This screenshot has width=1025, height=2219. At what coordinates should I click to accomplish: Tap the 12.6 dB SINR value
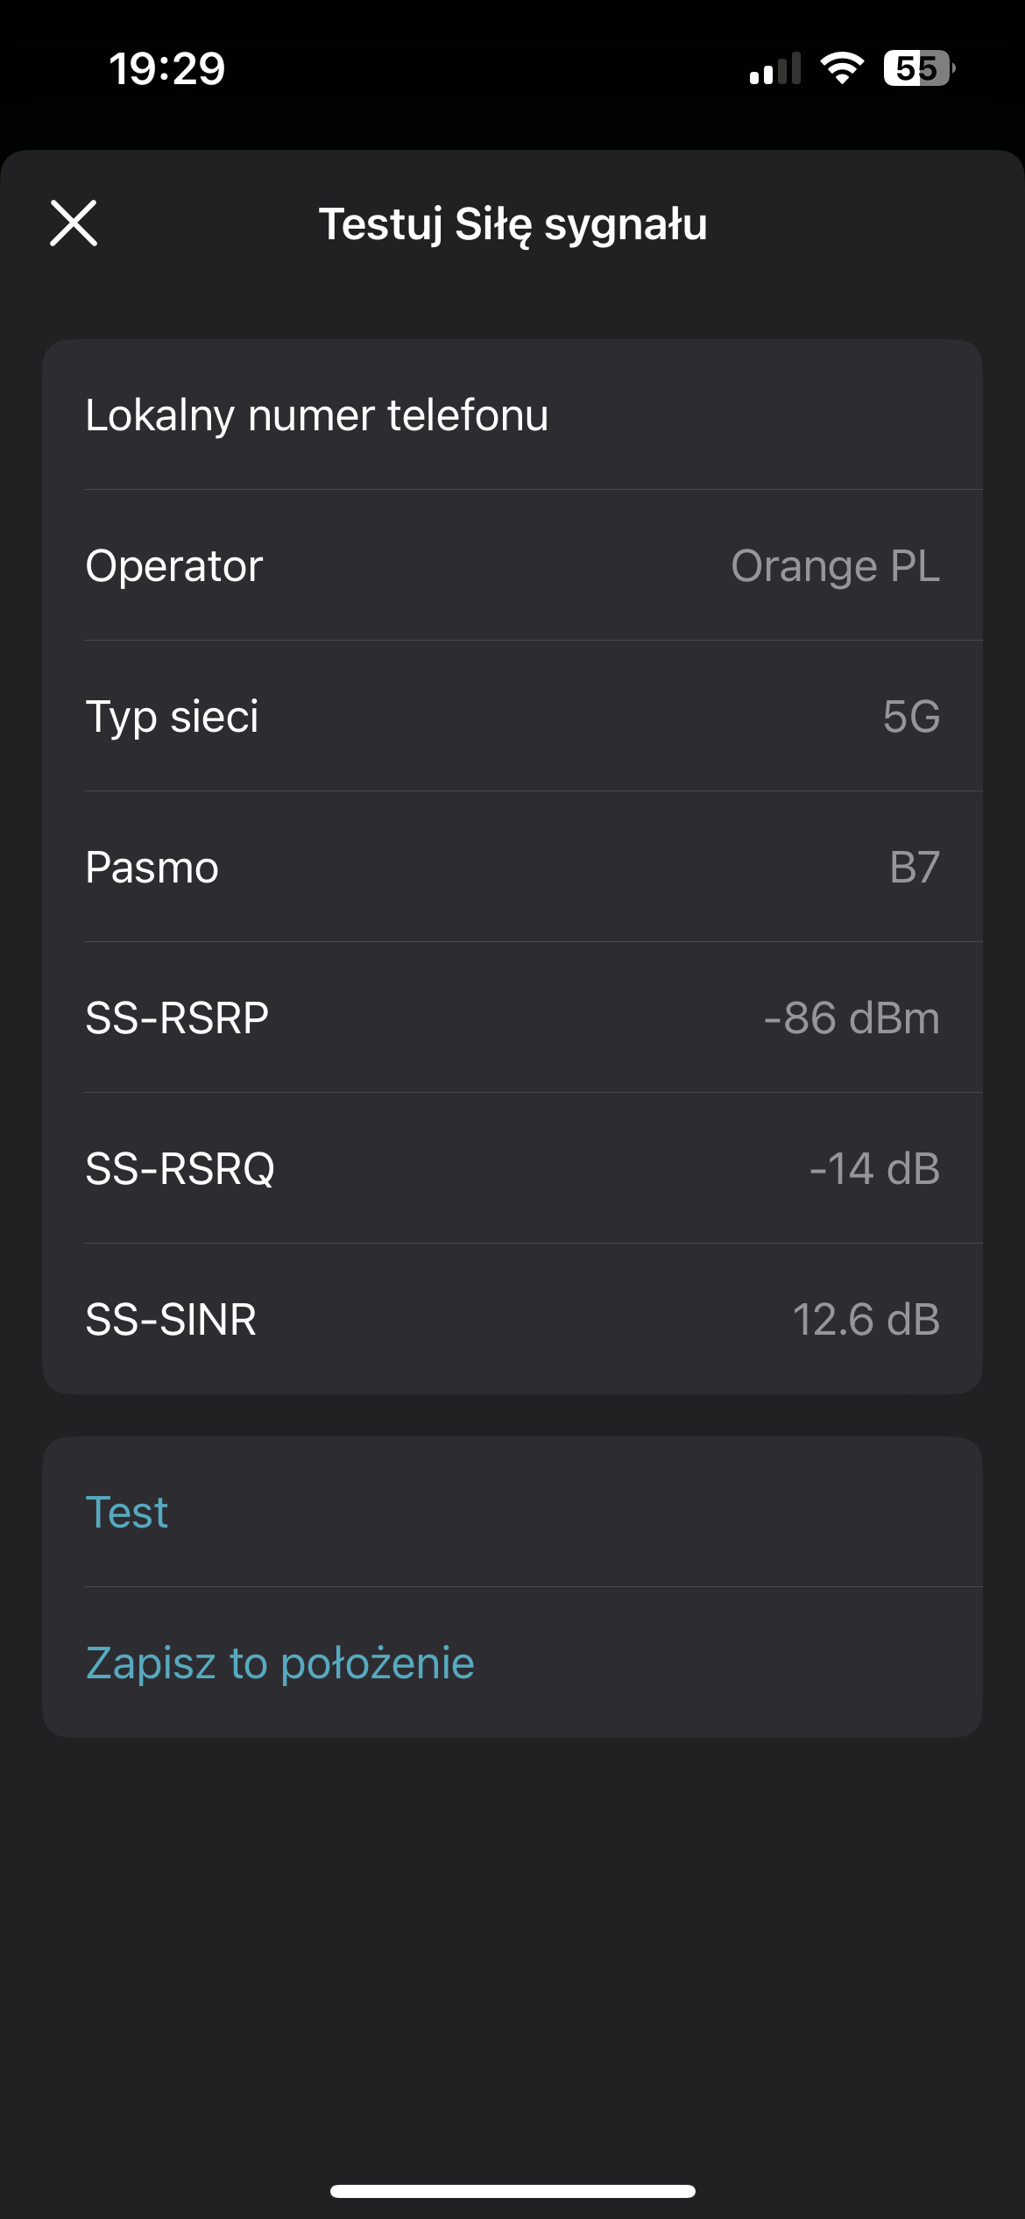click(866, 1319)
